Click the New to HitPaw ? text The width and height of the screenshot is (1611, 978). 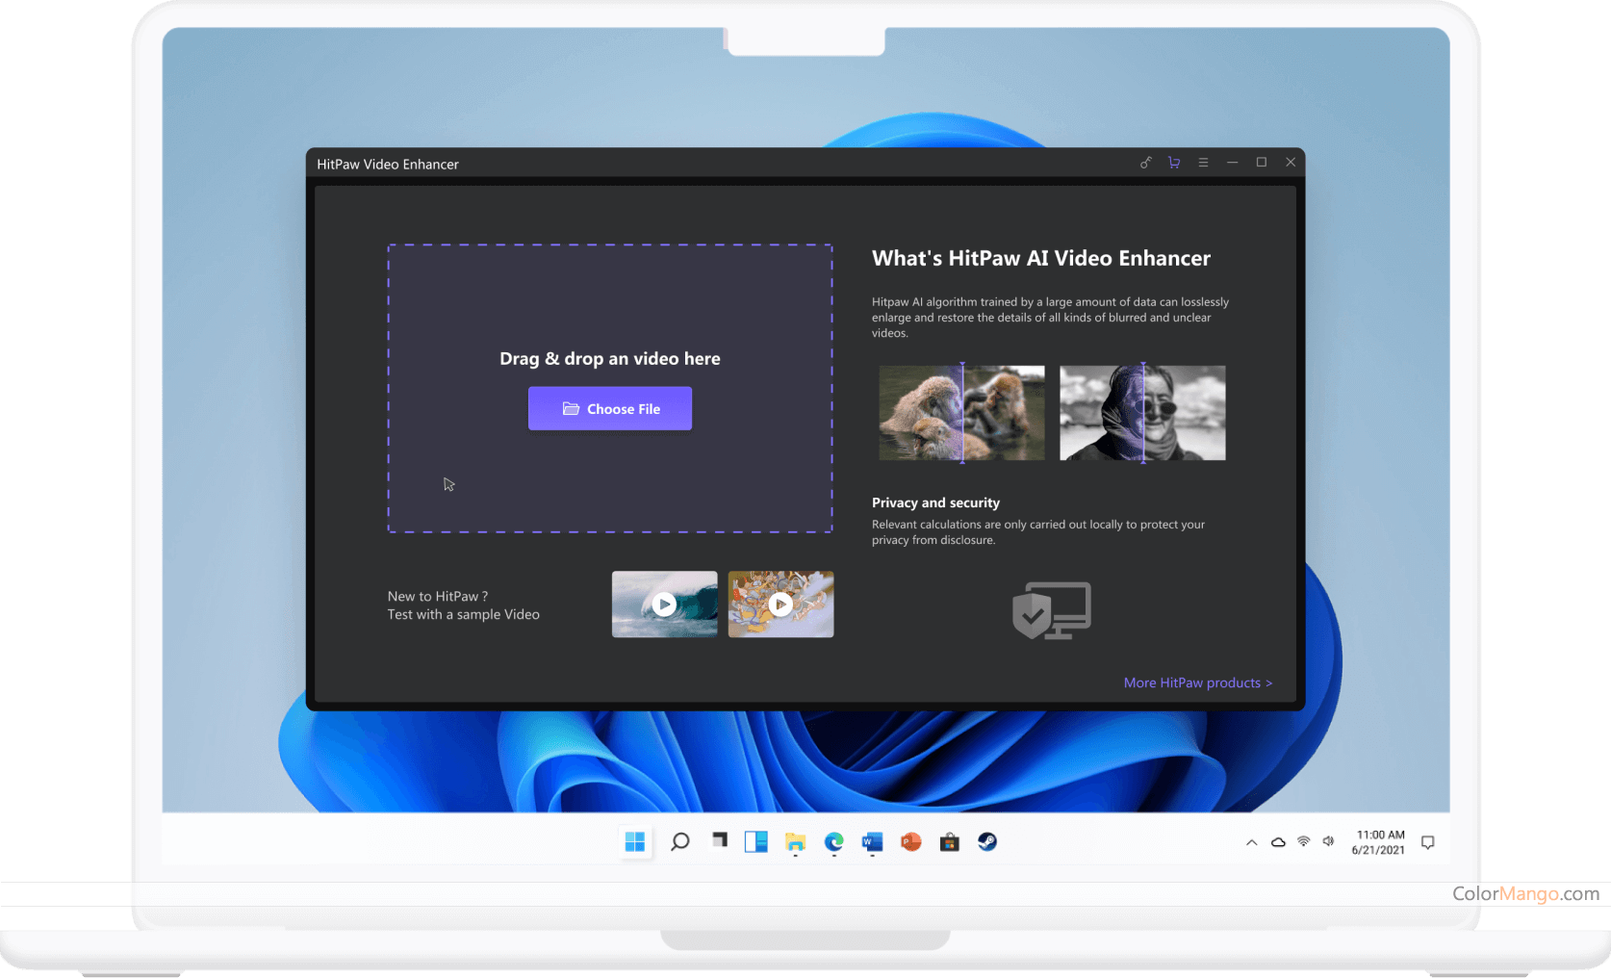point(438,596)
